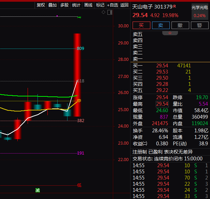Click the red 买 buy button

[141, 25]
